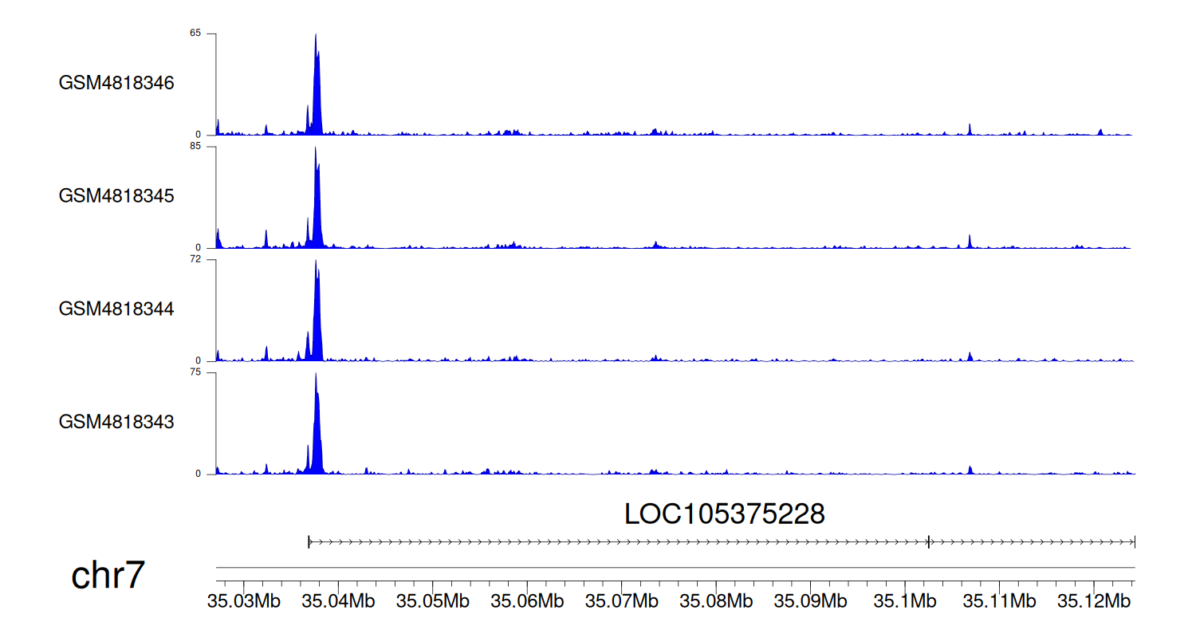
Task: Click the exon tick mark on LOC105375228 gene line
Action: point(929,542)
